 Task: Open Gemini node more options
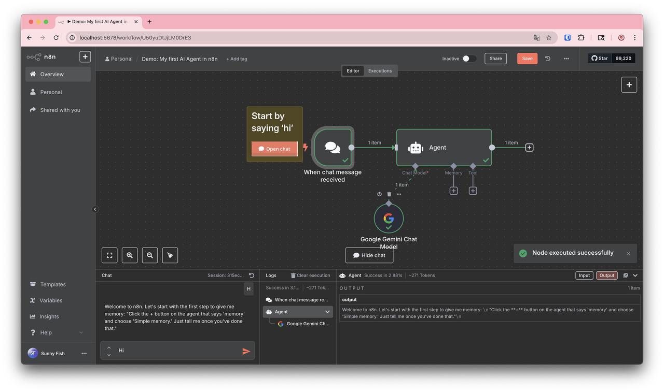coord(399,194)
